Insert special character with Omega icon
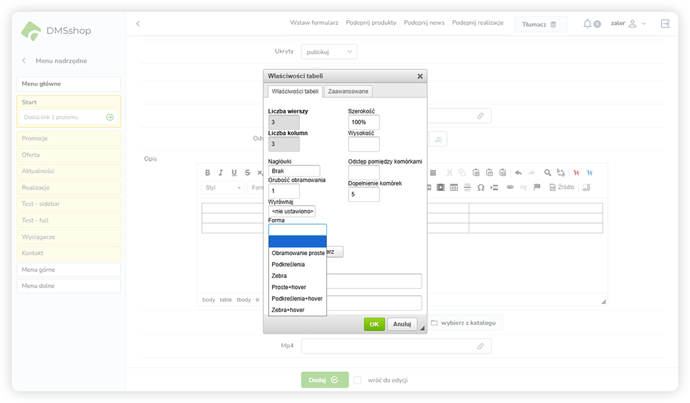 click(480, 188)
